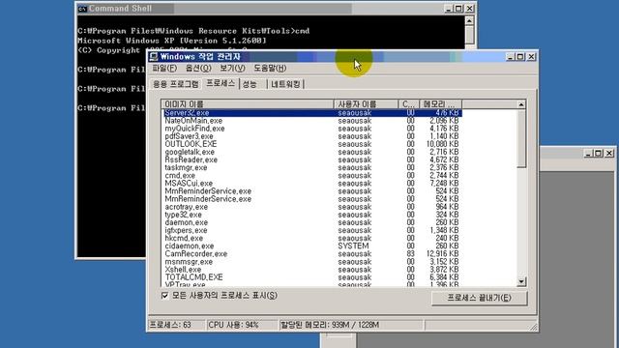Click the Windows Task Manager title icon
The image size is (619, 348).
click(154, 57)
